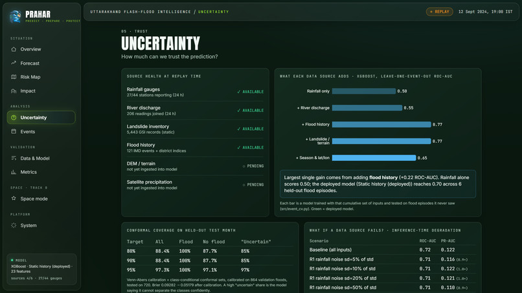Viewport: 522px width, 293px height.
Task: Click AVAILABLE status for Landslide inventory
Action: [x=251, y=129]
